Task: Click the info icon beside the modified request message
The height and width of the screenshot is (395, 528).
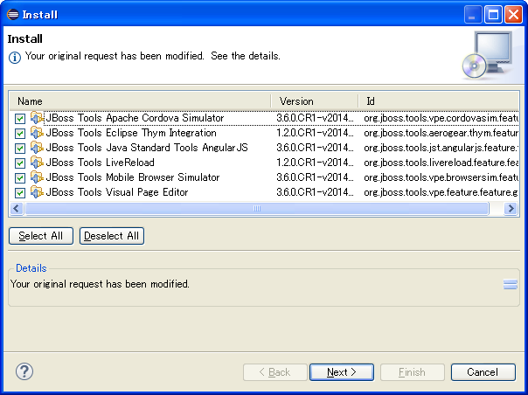Action: click(15, 58)
